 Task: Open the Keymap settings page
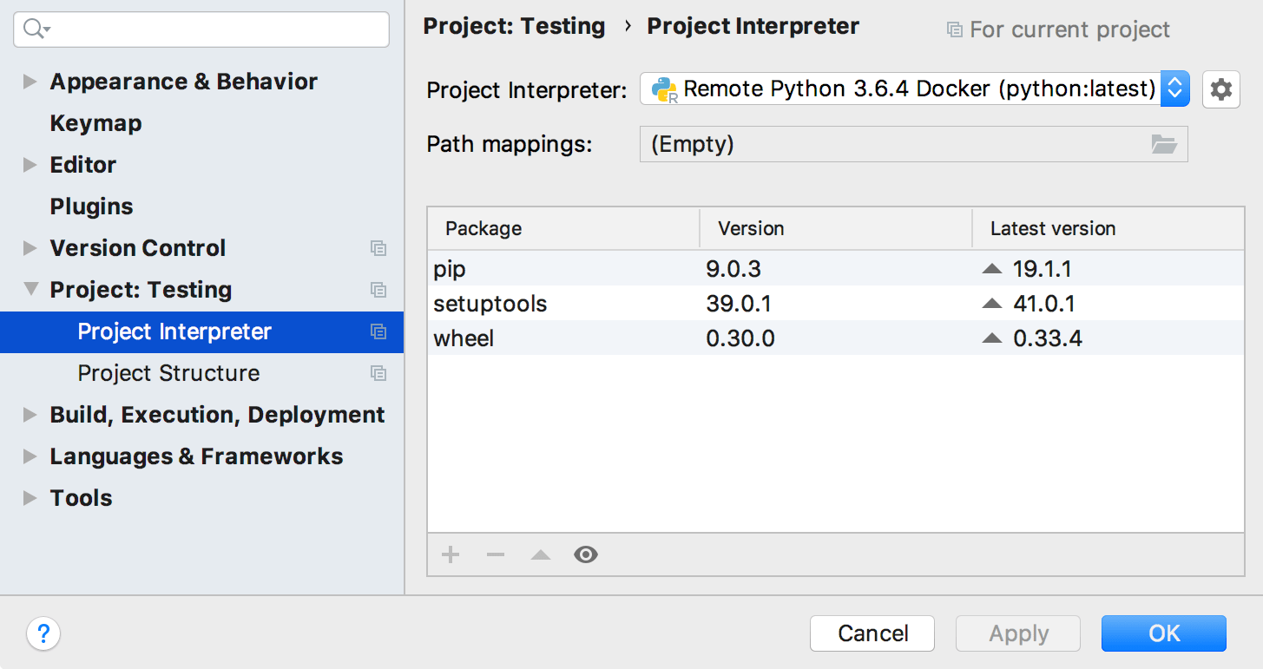[95, 122]
